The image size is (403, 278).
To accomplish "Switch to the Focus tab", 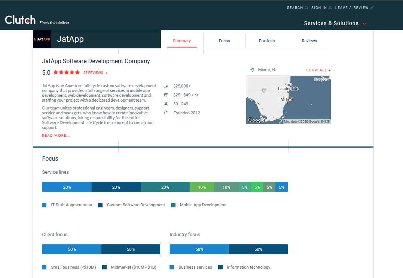I will [225, 41].
